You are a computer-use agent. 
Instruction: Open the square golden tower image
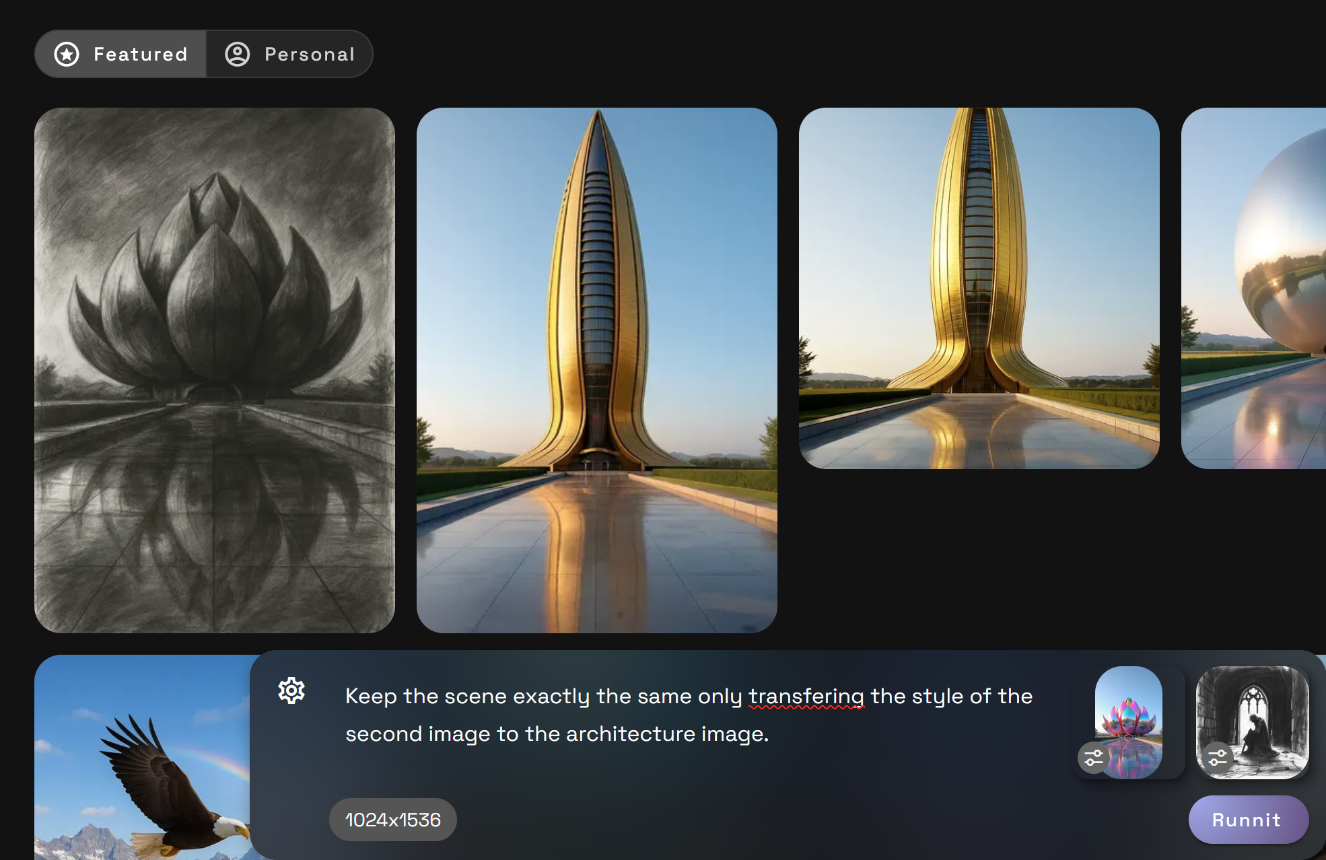(x=979, y=288)
